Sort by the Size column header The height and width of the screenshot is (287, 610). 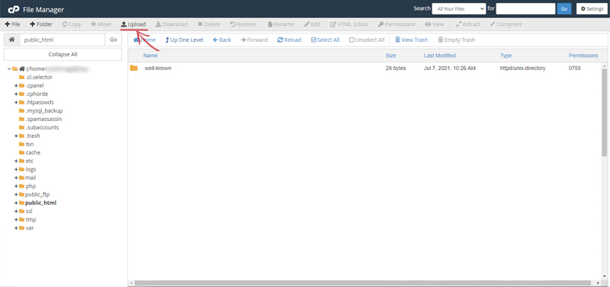(x=391, y=56)
